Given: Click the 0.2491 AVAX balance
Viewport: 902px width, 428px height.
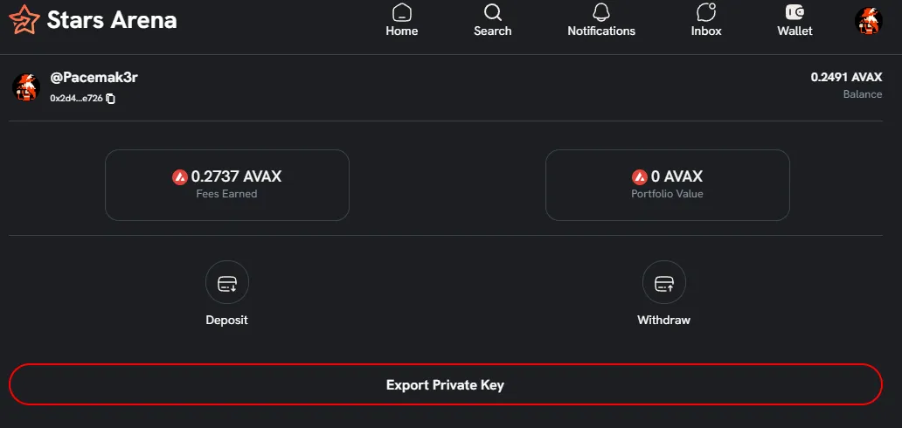Looking at the screenshot, I should pyautogui.click(x=846, y=77).
